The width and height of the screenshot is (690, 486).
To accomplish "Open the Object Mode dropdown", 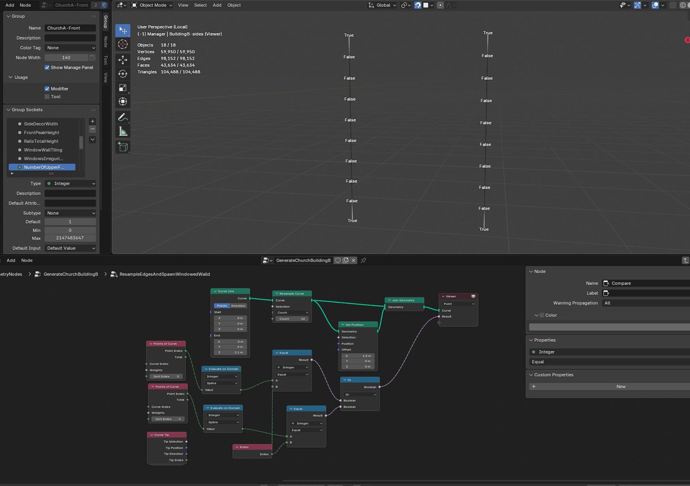I will 152,5.
